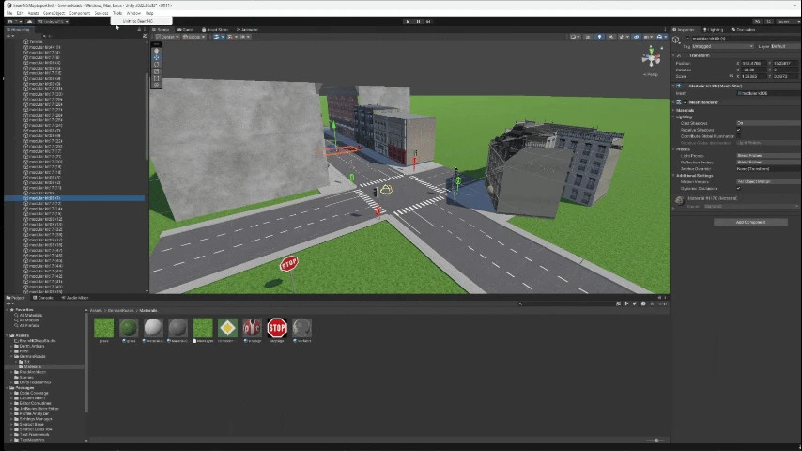The height and width of the screenshot is (451, 802).
Task: Switch to the Asset Store tab
Action: [215, 30]
